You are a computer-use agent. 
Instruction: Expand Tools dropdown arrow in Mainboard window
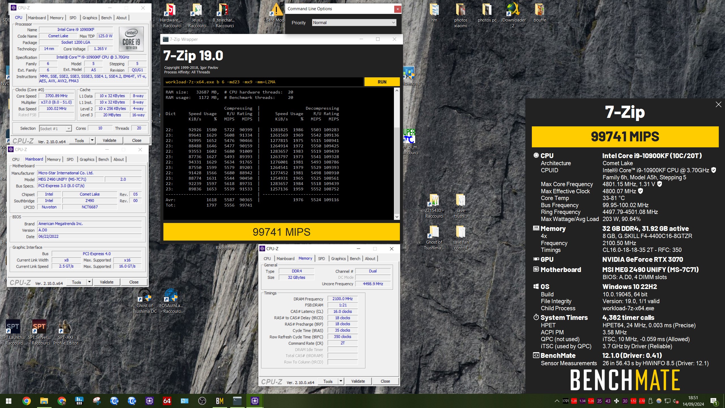pyautogui.click(x=89, y=282)
